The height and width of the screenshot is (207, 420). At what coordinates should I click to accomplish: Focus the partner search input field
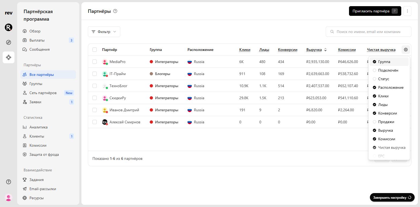[369, 32]
